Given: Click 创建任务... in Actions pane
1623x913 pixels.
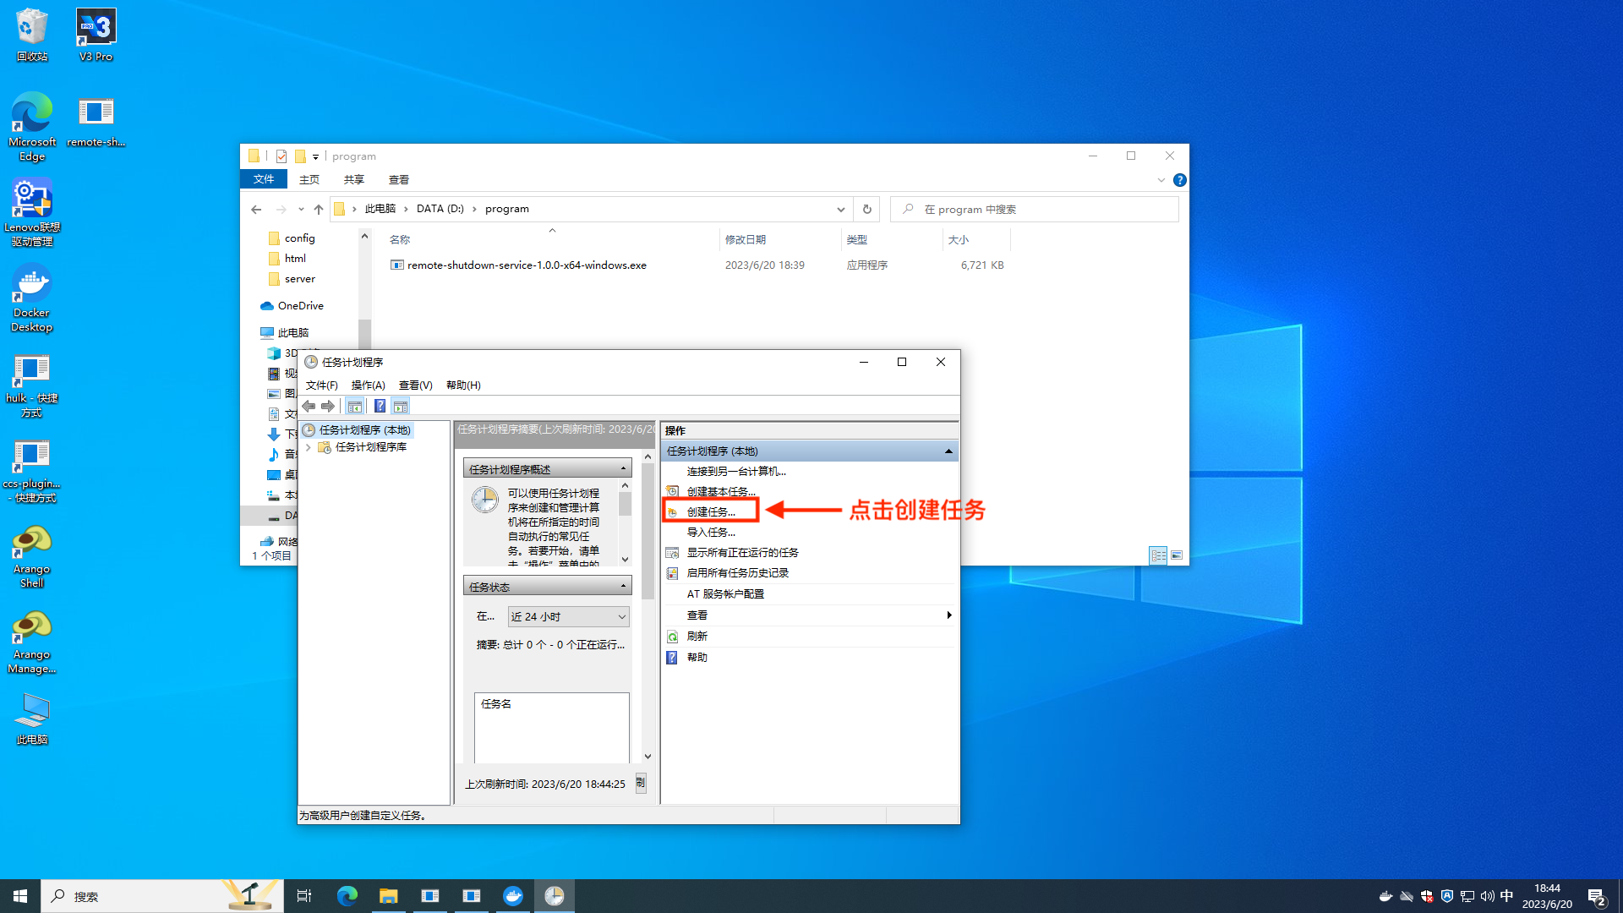Looking at the screenshot, I should 711,512.
